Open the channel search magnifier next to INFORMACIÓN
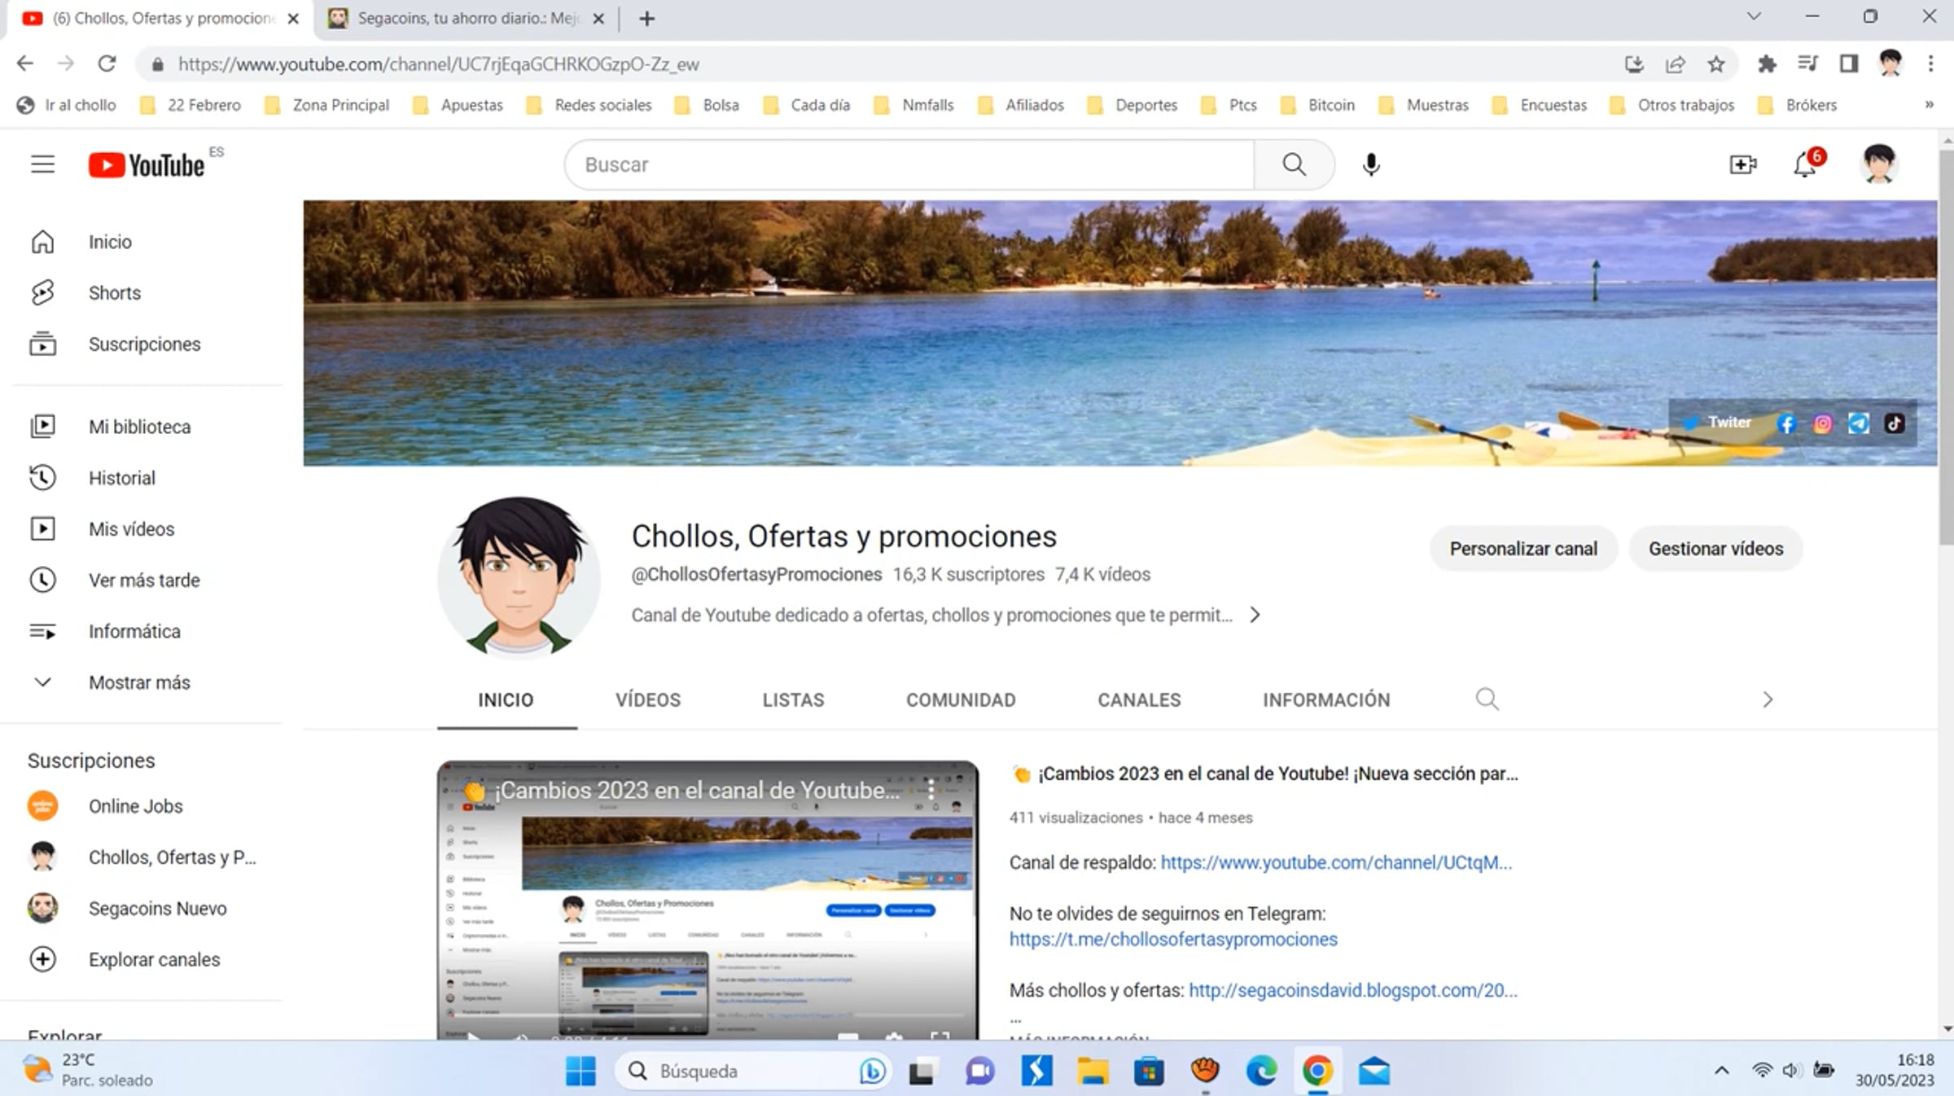 1487,699
